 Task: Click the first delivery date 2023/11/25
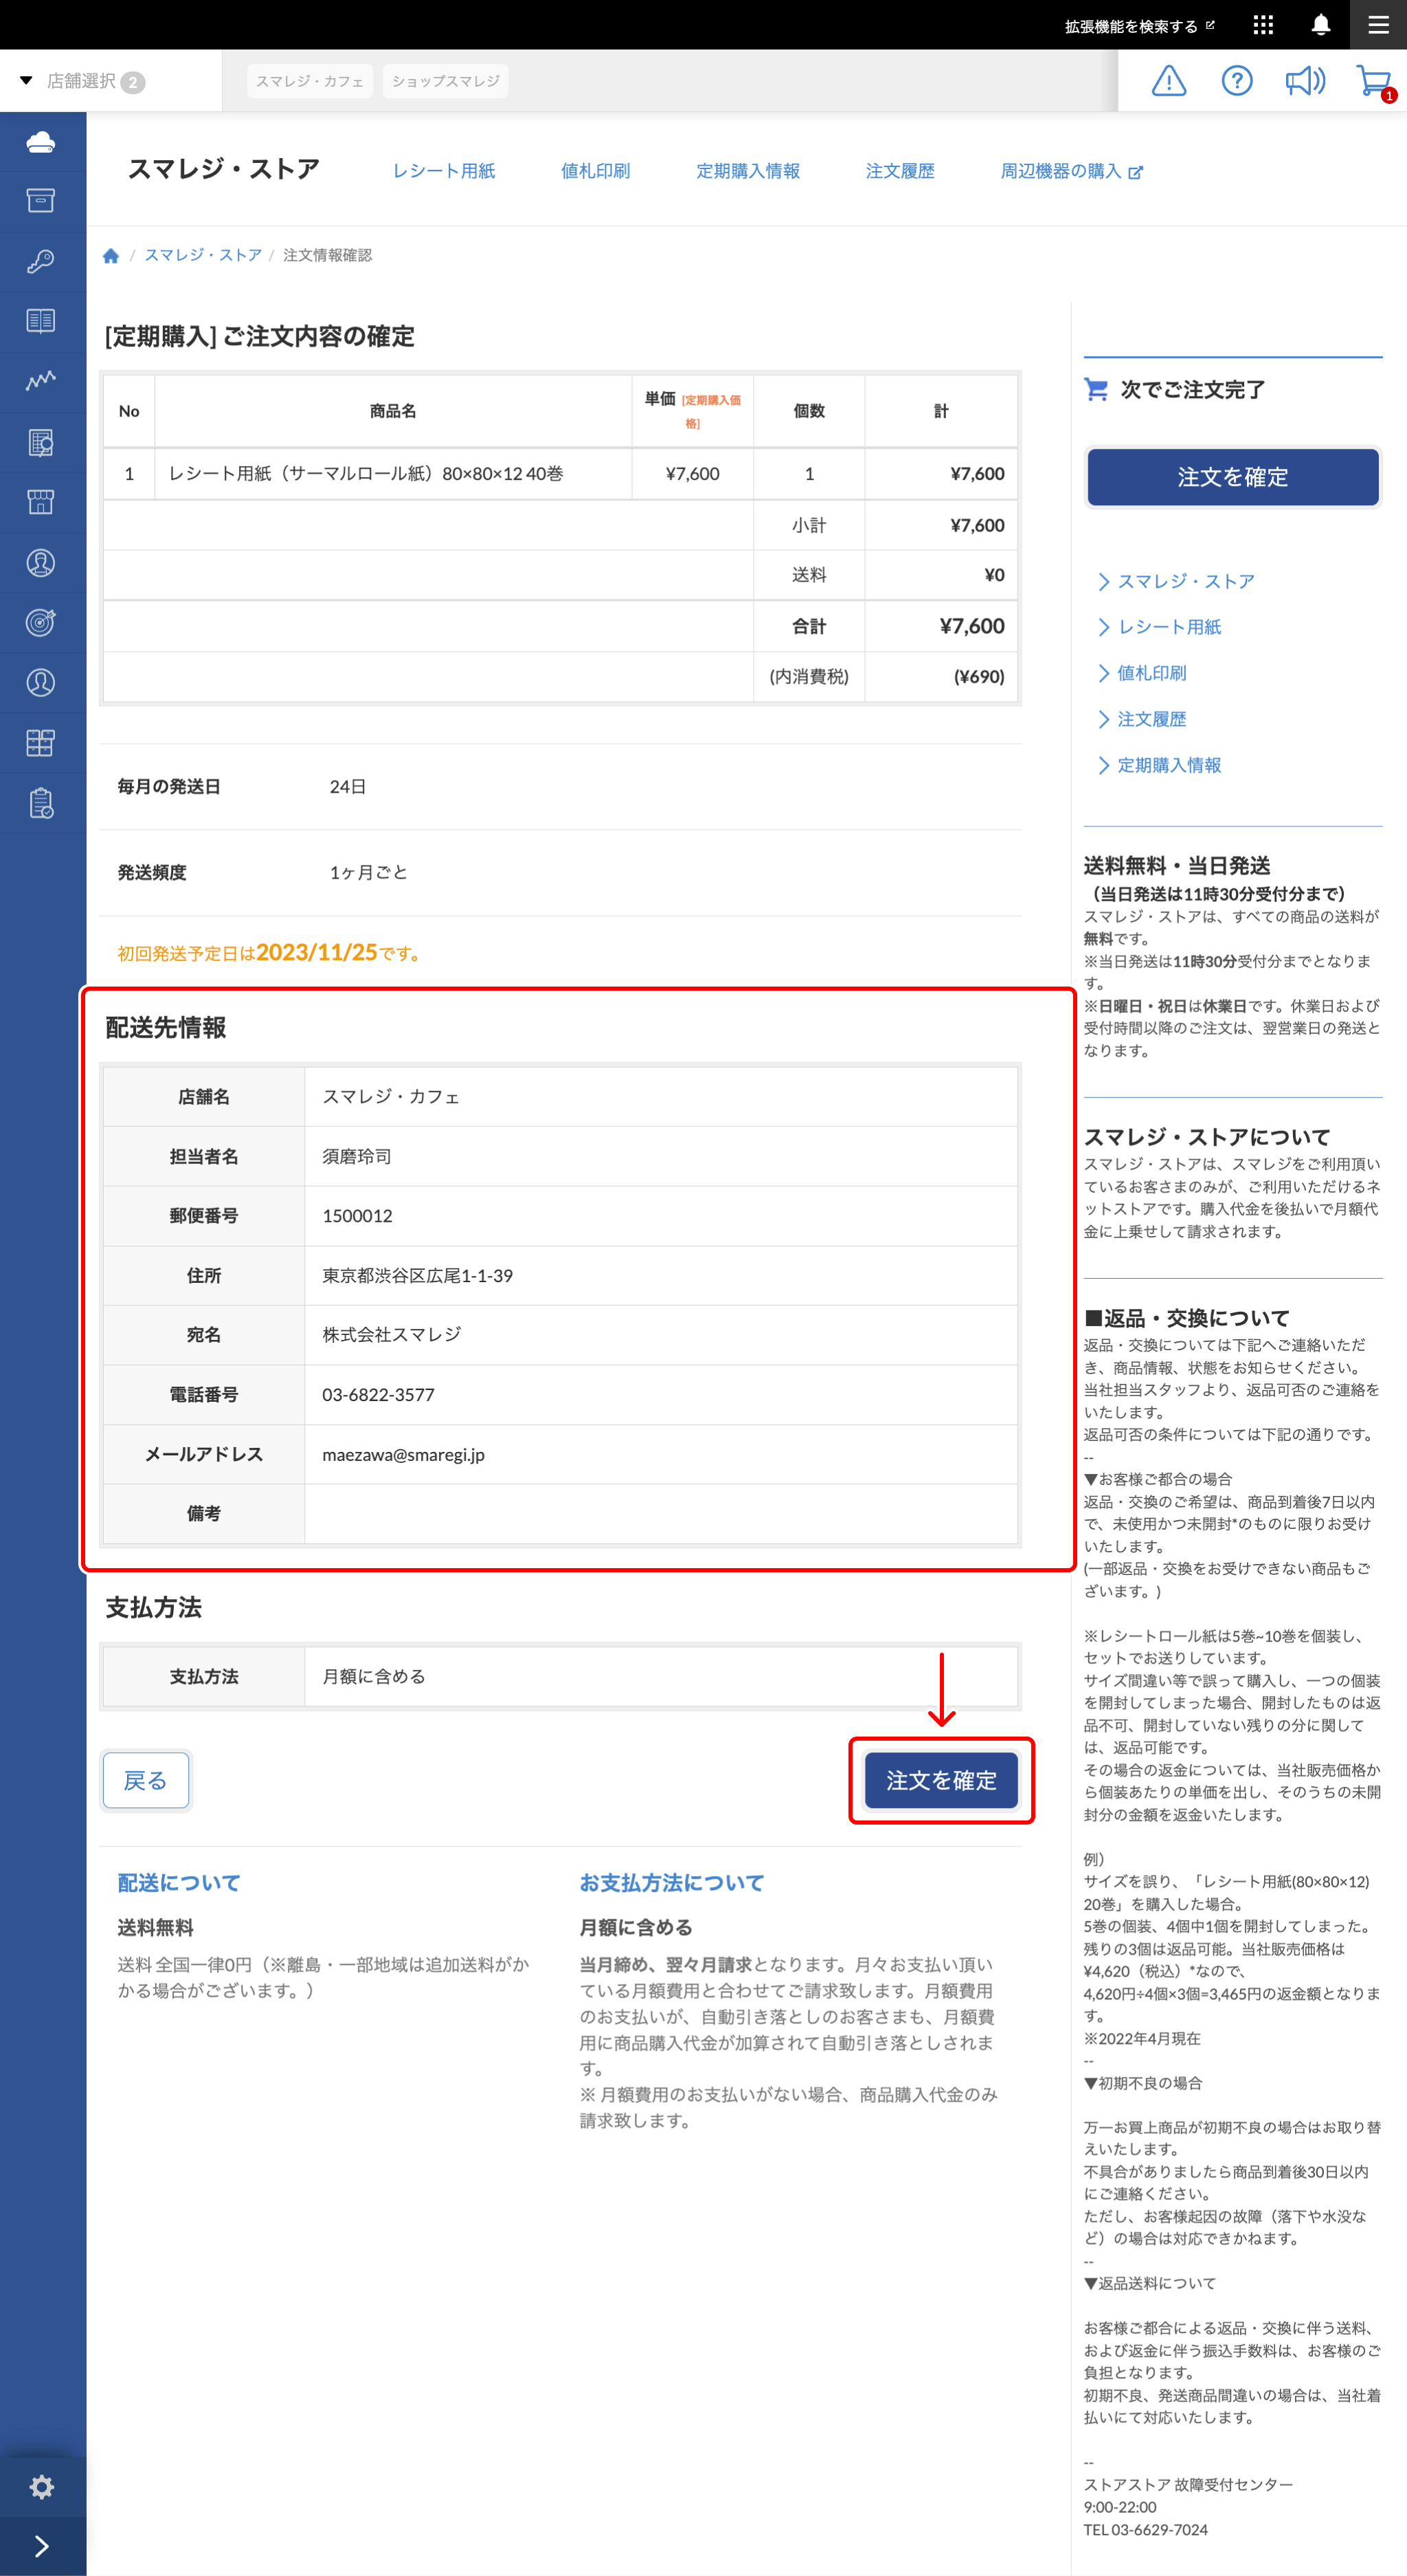click(317, 952)
